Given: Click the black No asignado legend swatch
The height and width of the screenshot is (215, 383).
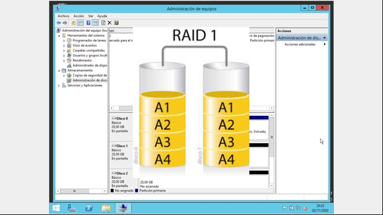Looking at the screenshot, I should 112,191.
